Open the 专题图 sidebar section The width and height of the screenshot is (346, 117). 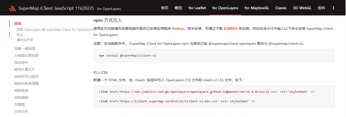[x=19, y=104]
